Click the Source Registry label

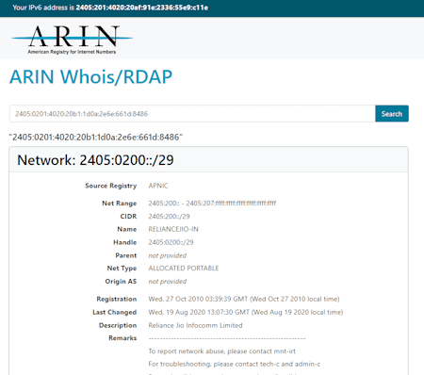(111, 186)
